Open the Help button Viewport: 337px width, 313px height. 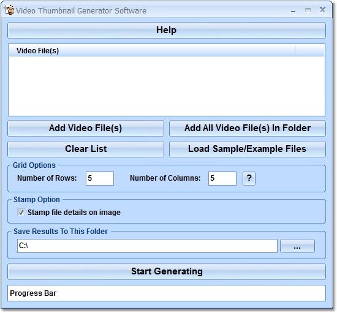(167, 30)
